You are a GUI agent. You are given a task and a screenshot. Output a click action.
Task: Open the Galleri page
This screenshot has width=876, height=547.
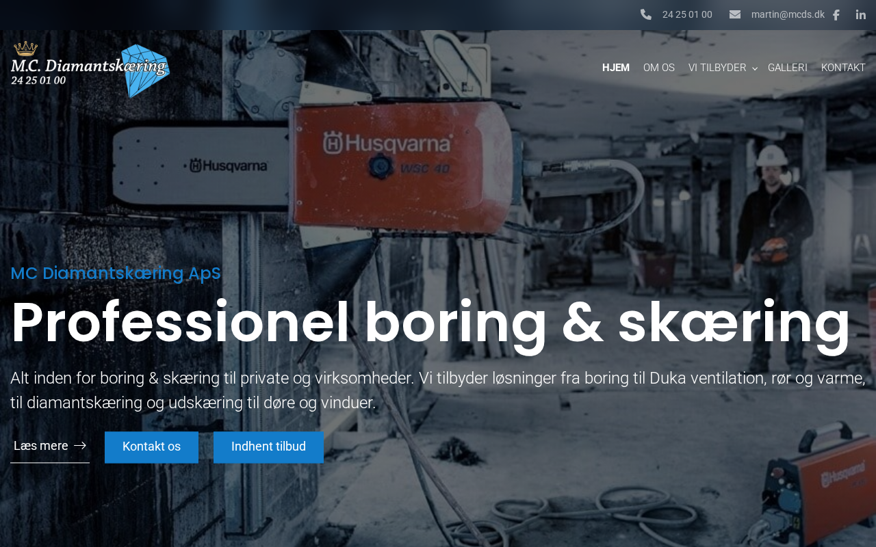[788, 68]
